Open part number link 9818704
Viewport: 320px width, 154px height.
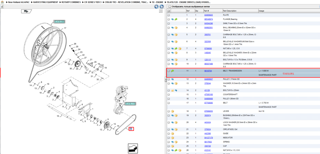[x=208, y=71]
